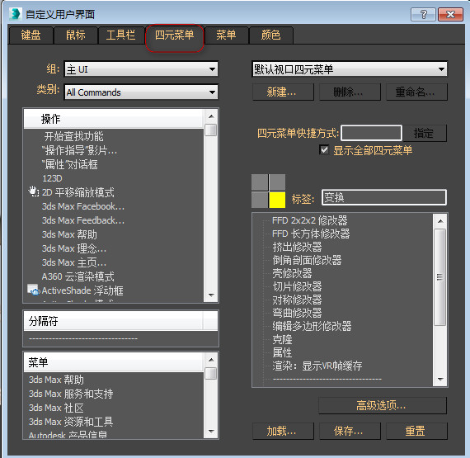Switch to the 颜色 tab
Image resolution: width=470 pixels, height=458 pixels.
click(x=271, y=35)
